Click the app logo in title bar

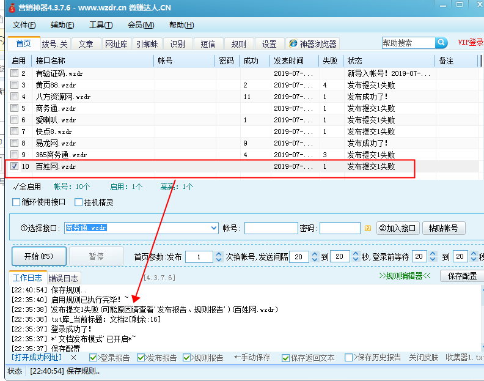coord(9,9)
